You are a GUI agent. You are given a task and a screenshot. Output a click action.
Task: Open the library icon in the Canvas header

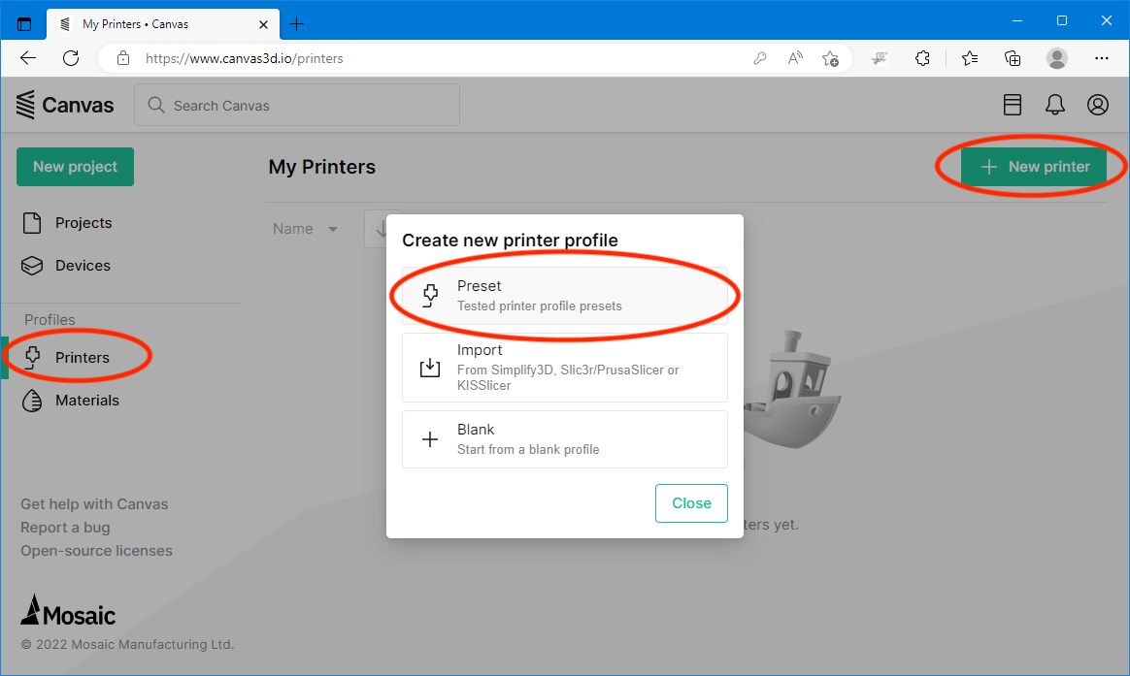pos(1012,105)
